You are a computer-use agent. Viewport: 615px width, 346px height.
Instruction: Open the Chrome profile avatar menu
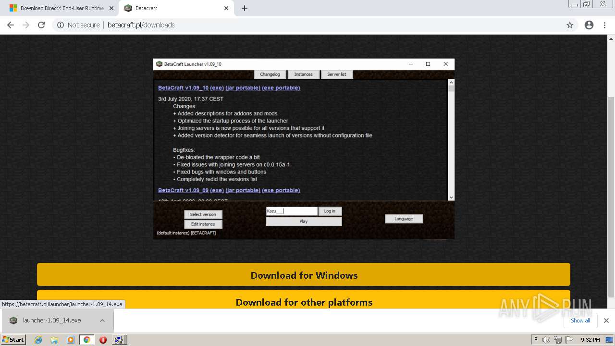click(589, 25)
